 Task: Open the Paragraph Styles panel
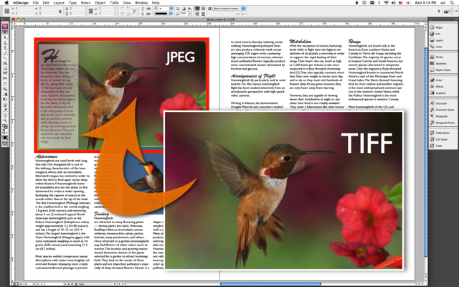tap(442, 123)
